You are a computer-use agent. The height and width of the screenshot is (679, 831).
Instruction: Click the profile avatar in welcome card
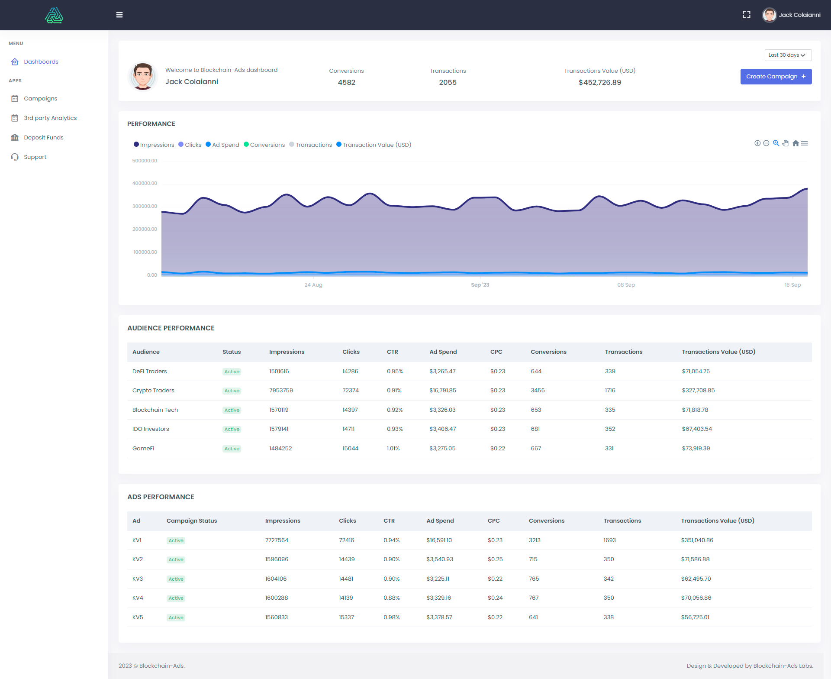[143, 77]
